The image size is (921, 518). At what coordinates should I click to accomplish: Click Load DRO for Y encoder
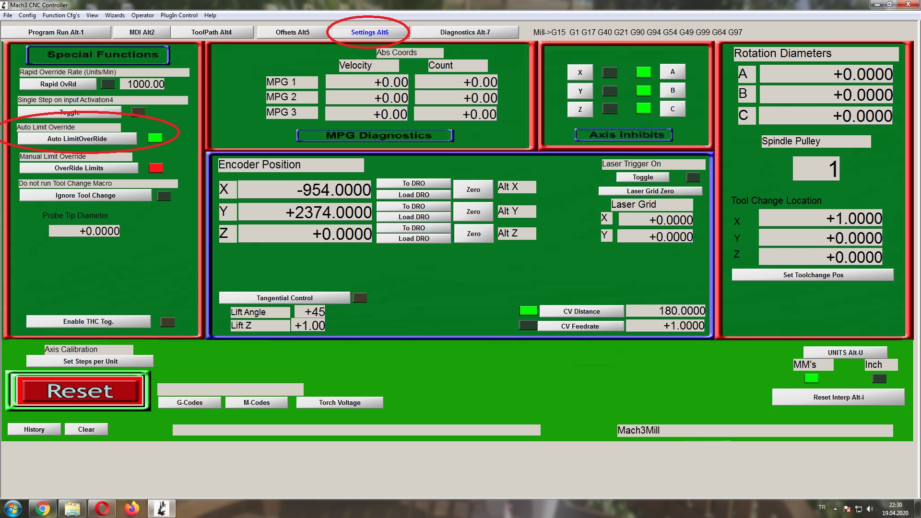(413, 217)
